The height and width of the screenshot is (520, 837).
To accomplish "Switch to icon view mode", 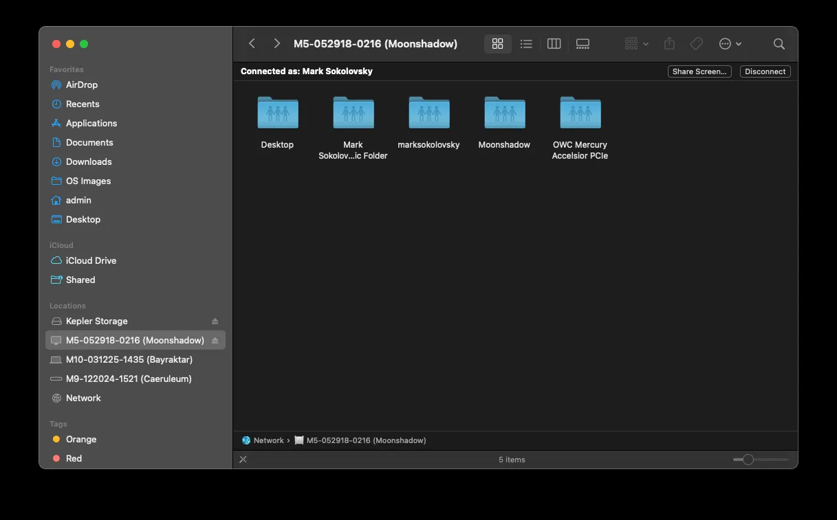I will (497, 43).
